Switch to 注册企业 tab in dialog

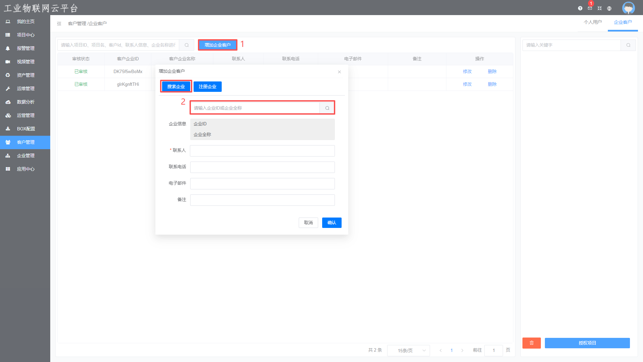click(207, 86)
